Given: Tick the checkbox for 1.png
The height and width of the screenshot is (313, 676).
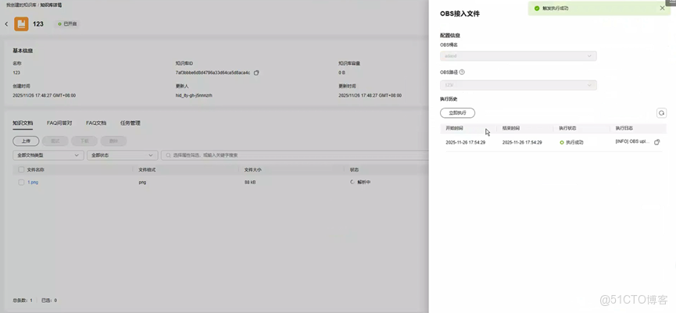Looking at the screenshot, I should tap(21, 182).
